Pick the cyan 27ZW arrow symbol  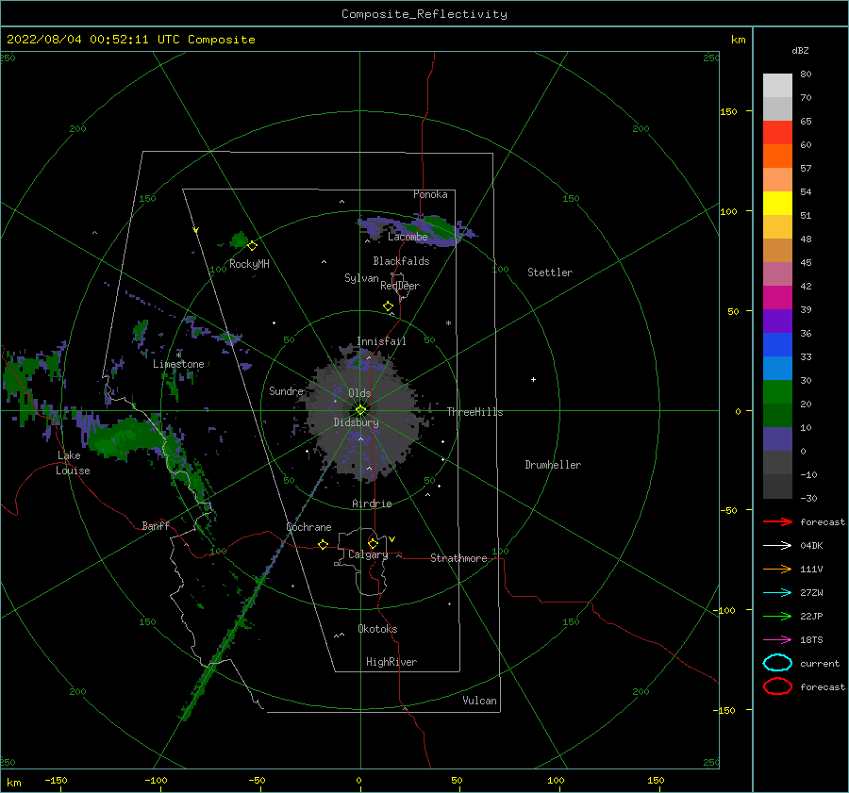(777, 593)
